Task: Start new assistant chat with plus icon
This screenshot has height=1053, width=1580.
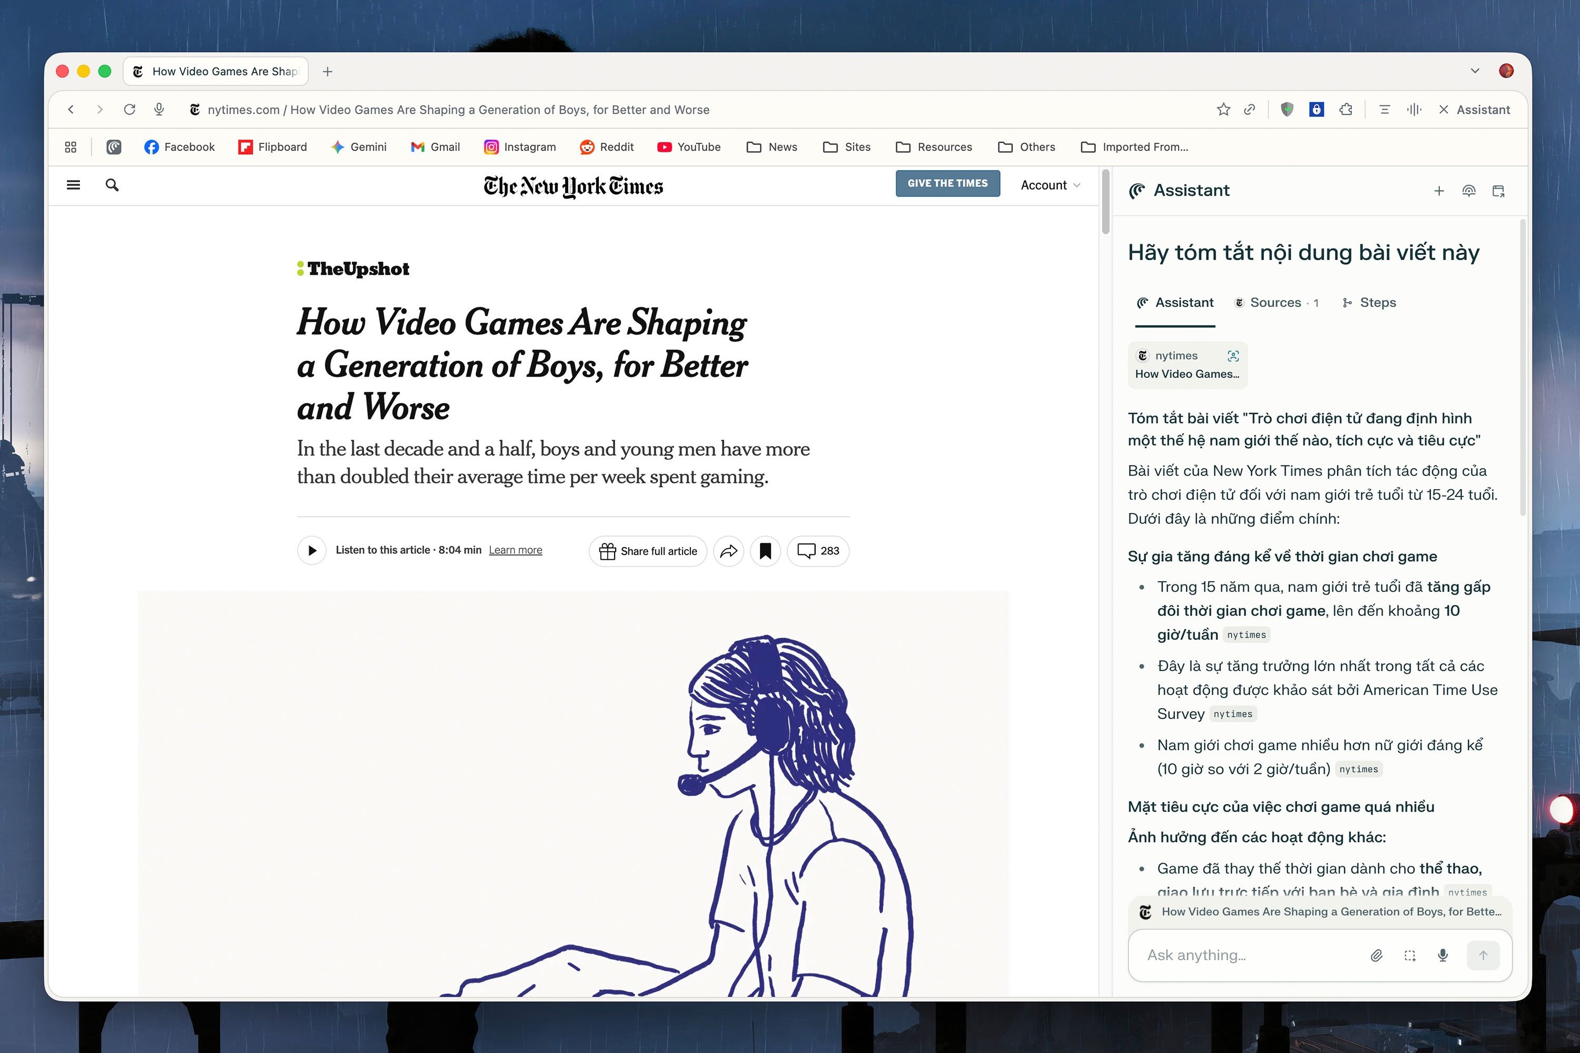Action: click(x=1439, y=192)
